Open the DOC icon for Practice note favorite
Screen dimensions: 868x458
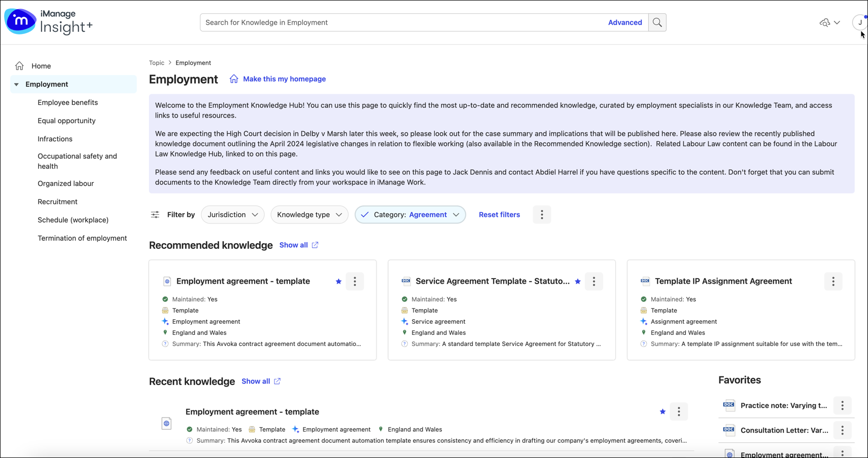click(x=728, y=405)
